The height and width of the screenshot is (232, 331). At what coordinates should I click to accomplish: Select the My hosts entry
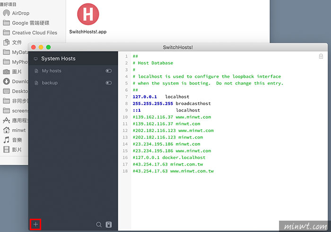73,71
